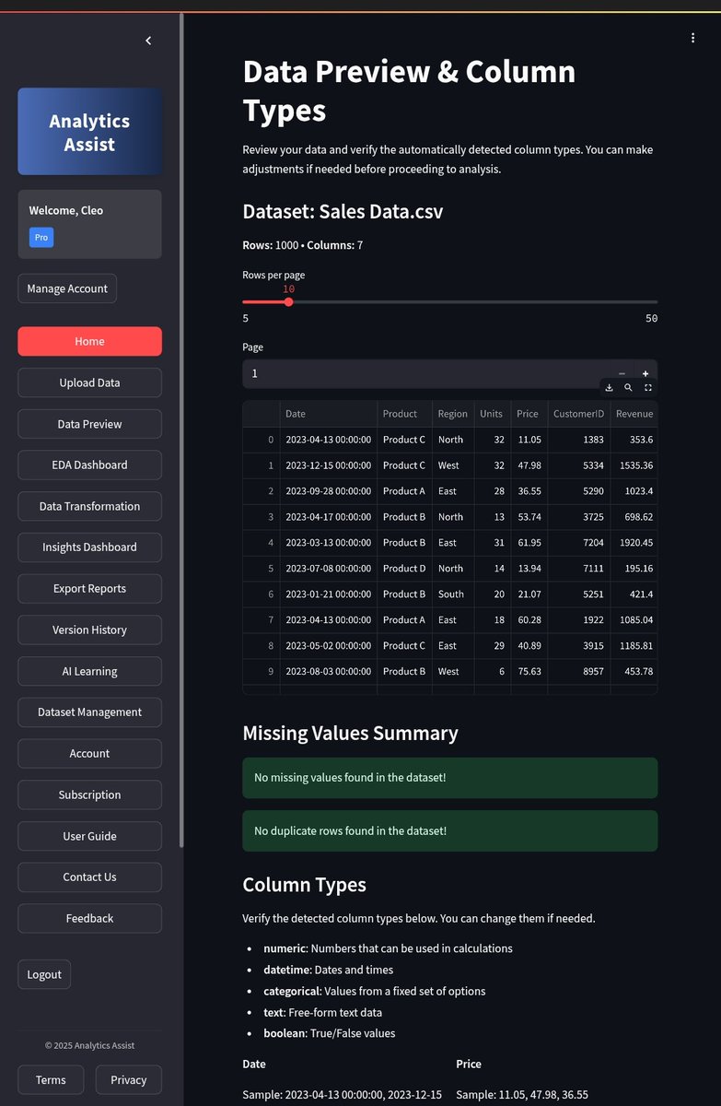
Task: Open the AI Learning page
Action: tap(89, 671)
